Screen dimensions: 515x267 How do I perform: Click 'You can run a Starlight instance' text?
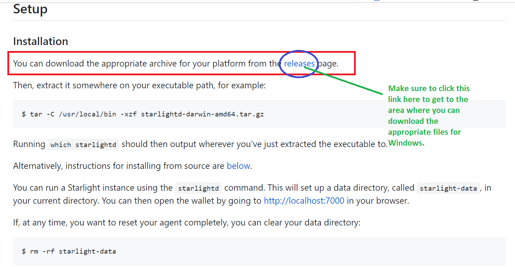click(92, 188)
